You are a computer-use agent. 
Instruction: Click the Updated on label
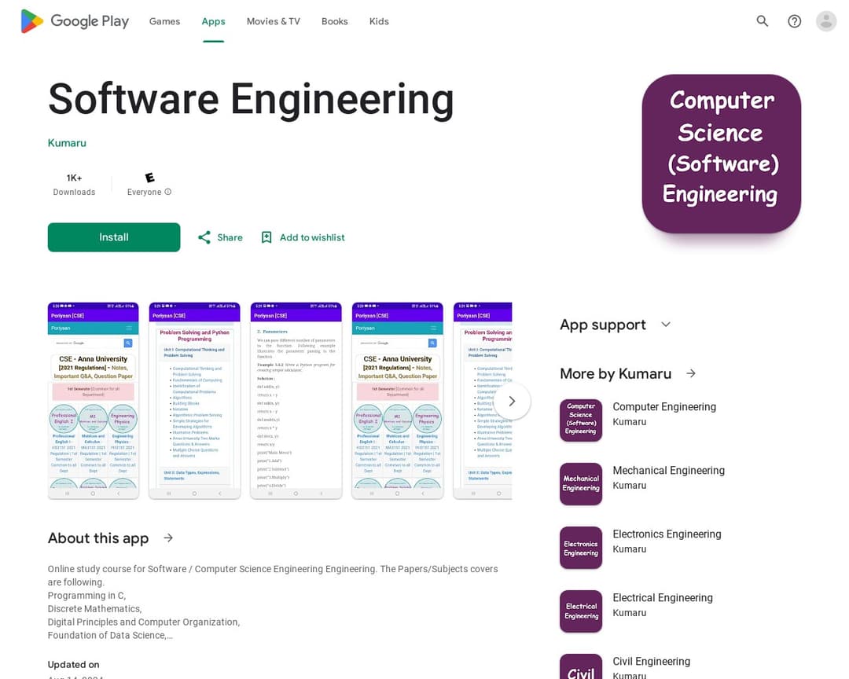pos(74,664)
